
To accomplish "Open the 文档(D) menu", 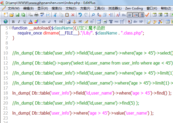I will [x=71, y=8].
